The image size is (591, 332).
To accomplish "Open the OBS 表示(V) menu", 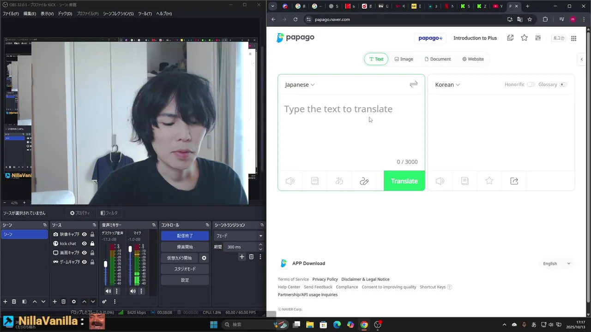I will click(47, 13).
